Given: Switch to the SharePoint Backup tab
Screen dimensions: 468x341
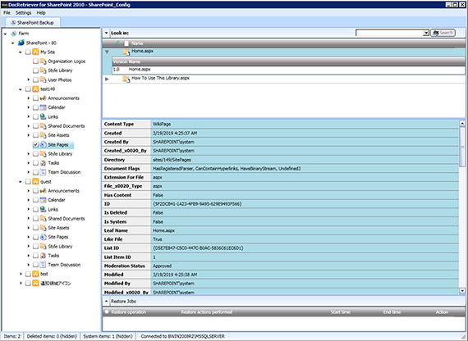Looking at the screenshot, I should 33,23.
